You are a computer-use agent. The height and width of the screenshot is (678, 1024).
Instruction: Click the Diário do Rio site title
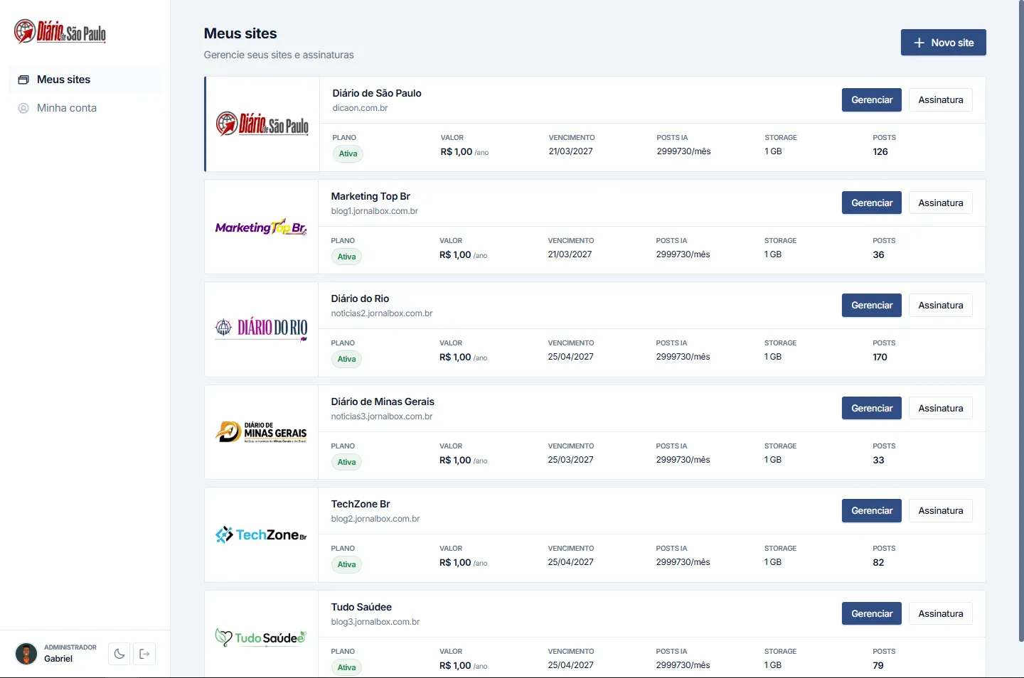(360, 298)
